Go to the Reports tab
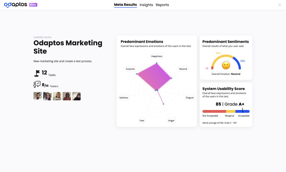 pos(162,5)
